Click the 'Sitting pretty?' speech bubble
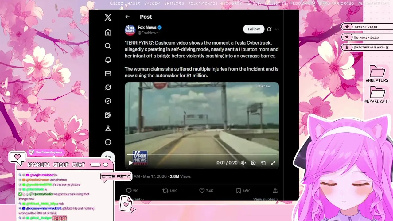393x221 pixels. (116, 176)
